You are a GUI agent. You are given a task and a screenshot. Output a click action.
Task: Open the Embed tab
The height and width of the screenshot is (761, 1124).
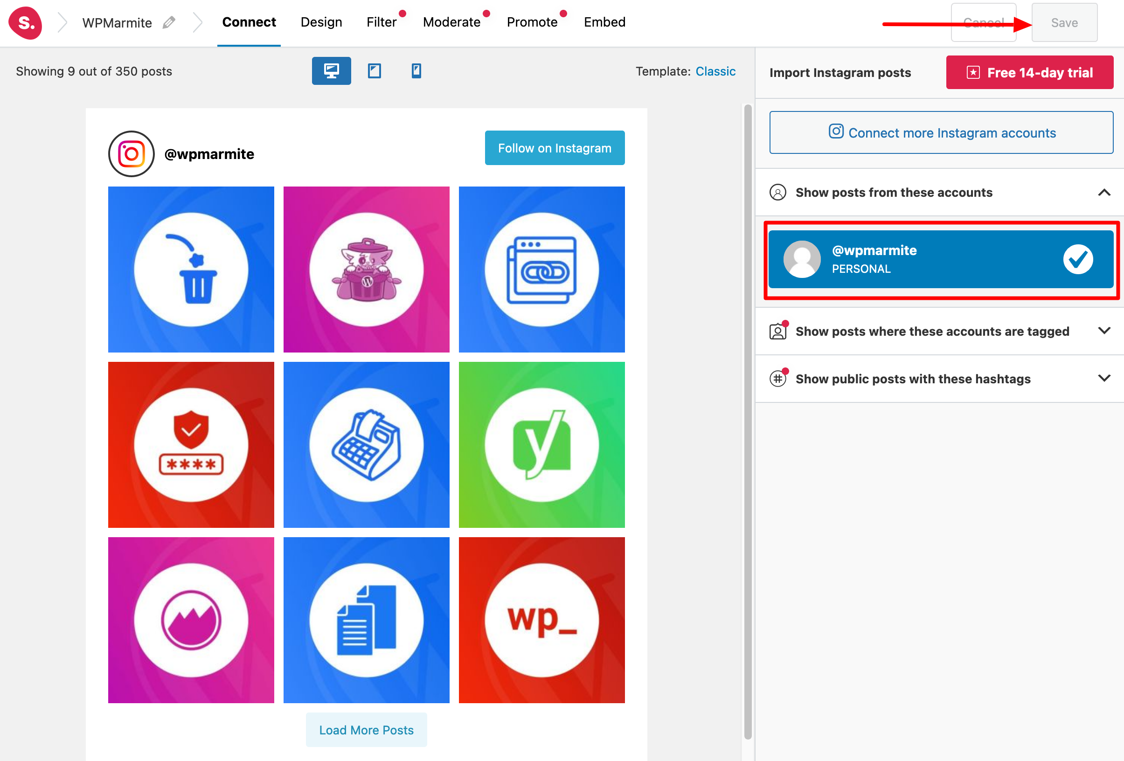pyautogui.click(x=604, y=22)
